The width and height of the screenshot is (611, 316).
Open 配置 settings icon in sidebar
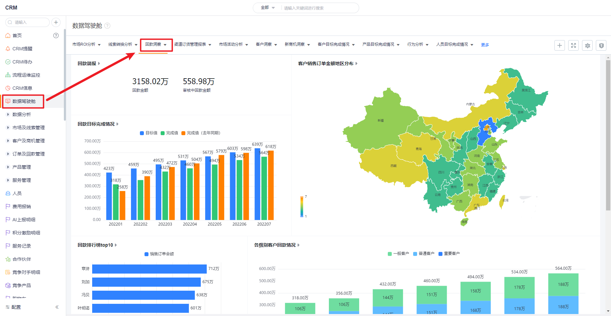[x=8, y=307]
